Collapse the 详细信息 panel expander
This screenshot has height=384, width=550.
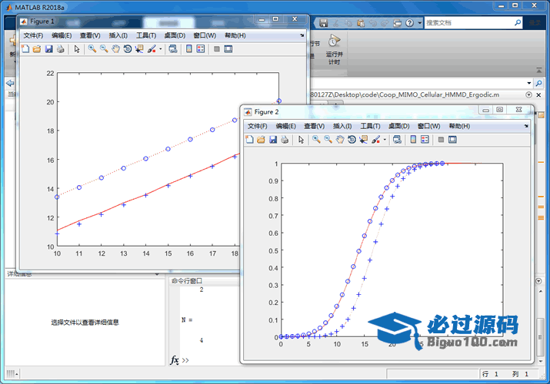point(157,274)
